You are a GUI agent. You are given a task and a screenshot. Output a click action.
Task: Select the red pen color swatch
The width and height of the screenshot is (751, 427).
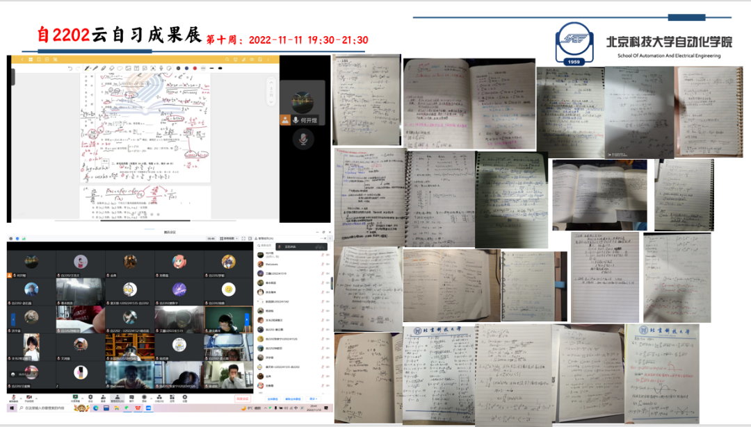[194, 68]
